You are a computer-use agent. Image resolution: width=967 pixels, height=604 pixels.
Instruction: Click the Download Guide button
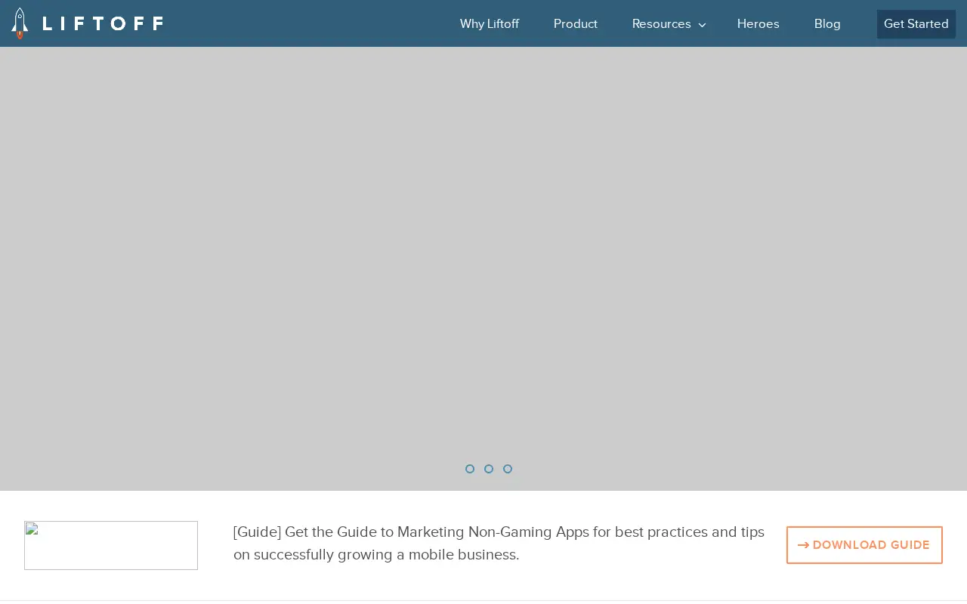point(864,545)
